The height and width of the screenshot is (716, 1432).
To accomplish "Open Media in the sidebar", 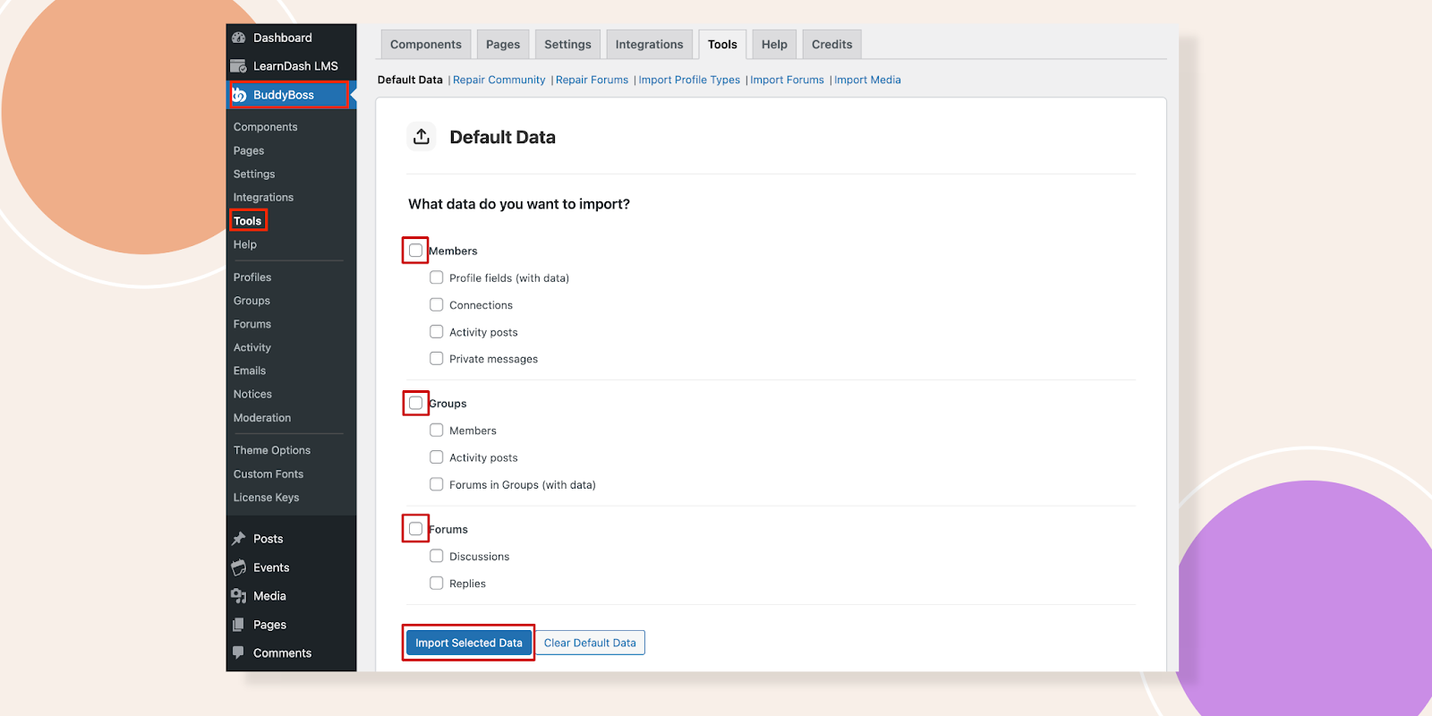I will click(291, 596).
